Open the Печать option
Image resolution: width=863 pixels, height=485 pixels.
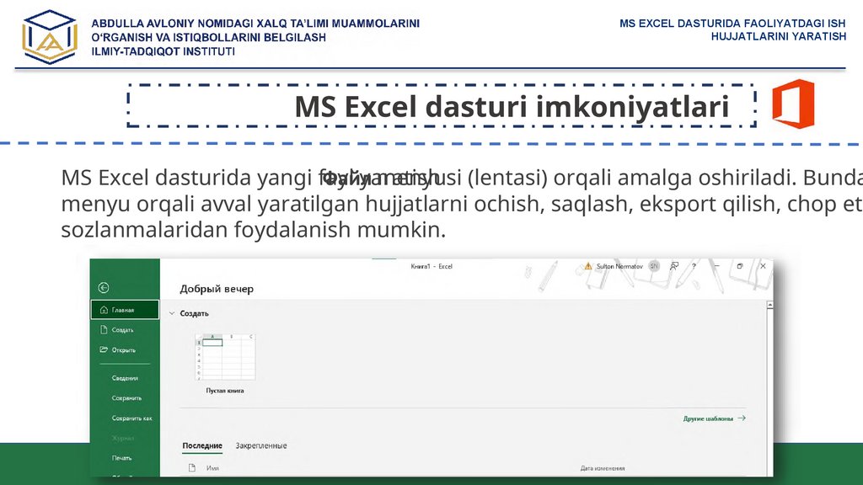tap(121, 458)
